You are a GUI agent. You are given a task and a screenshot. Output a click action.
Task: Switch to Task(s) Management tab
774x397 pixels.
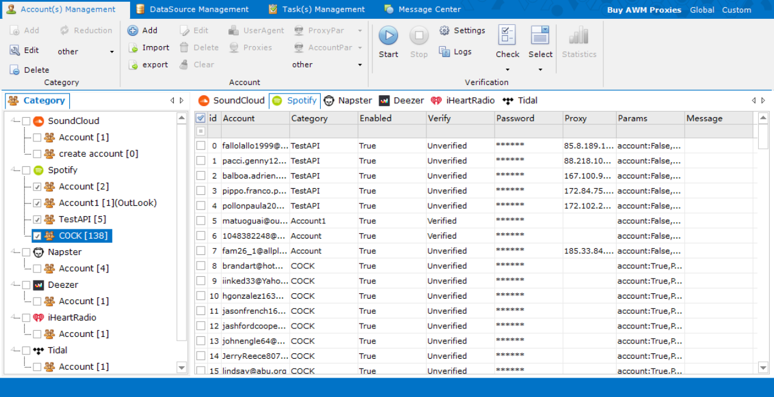[317, 9]
